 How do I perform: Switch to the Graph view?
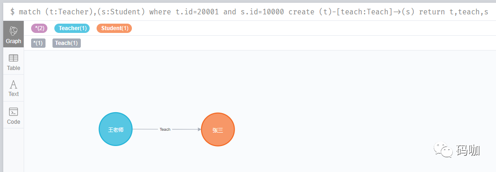[x=13, y=34]
